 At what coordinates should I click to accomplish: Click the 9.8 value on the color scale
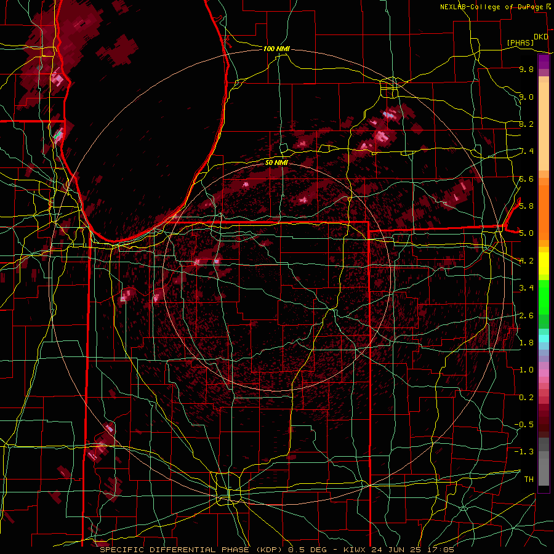click(x=526, y=69)
